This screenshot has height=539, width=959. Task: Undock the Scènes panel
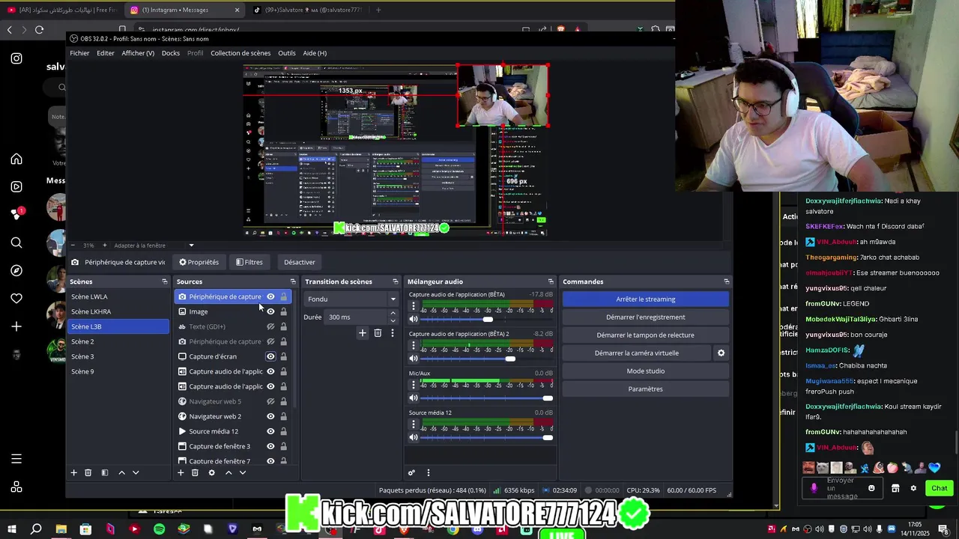pos(164,281)
